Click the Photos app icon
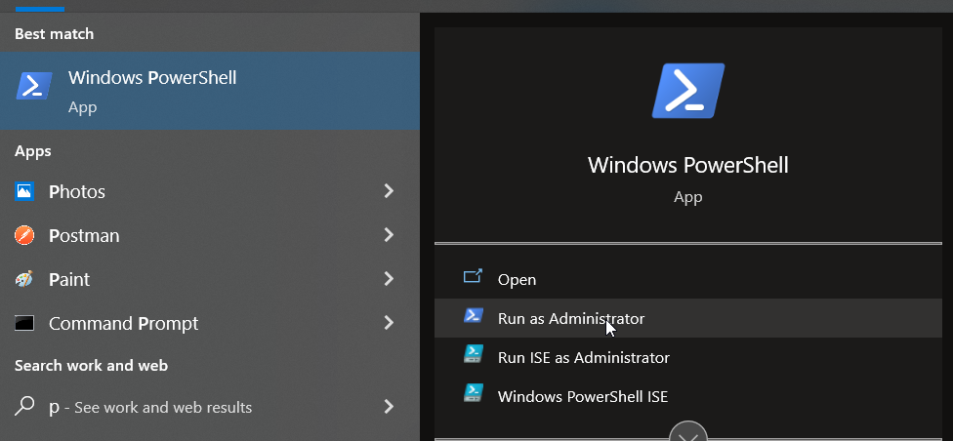Image resolution: width=953 pixels, height=441 pixels. coord(24,191)
